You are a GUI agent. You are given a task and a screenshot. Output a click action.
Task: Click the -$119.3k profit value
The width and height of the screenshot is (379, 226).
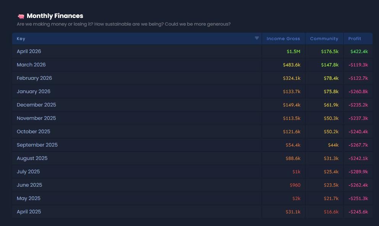click(358, 65)
